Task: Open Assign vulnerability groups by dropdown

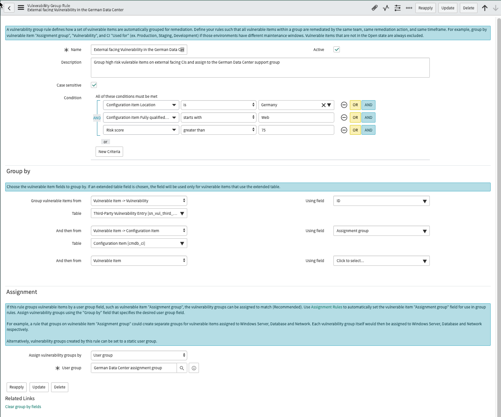Action: point(139,355)
